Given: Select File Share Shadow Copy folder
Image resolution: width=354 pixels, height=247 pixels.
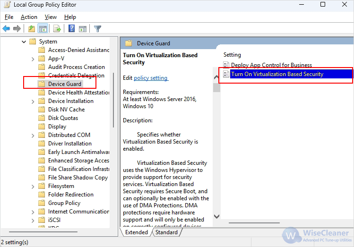Looking at the screenshot, I should (78, 178).
